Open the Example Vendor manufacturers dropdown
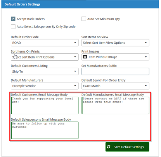 (x=45, y=86)
